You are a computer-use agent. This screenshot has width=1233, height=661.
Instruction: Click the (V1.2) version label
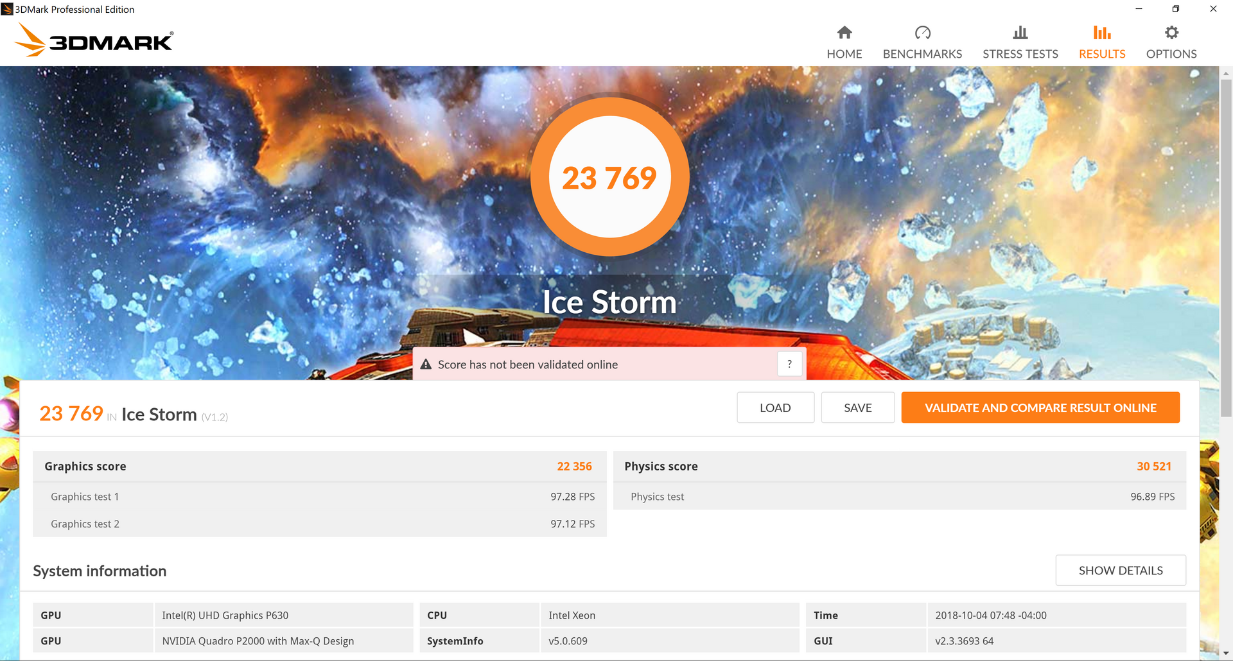(x=214, y=417)
